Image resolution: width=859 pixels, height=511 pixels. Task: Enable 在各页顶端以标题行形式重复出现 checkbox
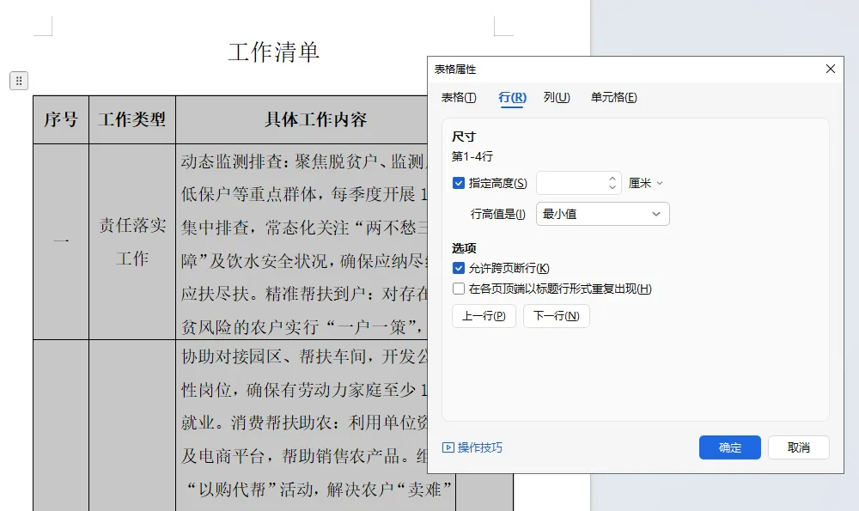[459, 289]
